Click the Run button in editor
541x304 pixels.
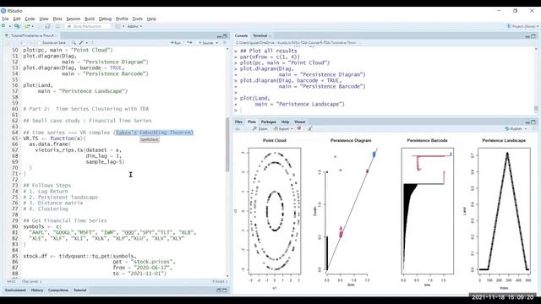(176, 43)
